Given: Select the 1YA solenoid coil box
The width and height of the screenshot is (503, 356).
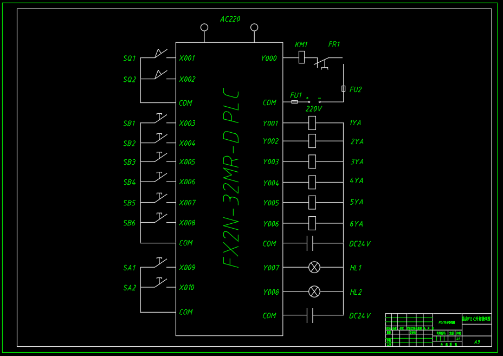Looking at the screenshot, I should point(312,123).
